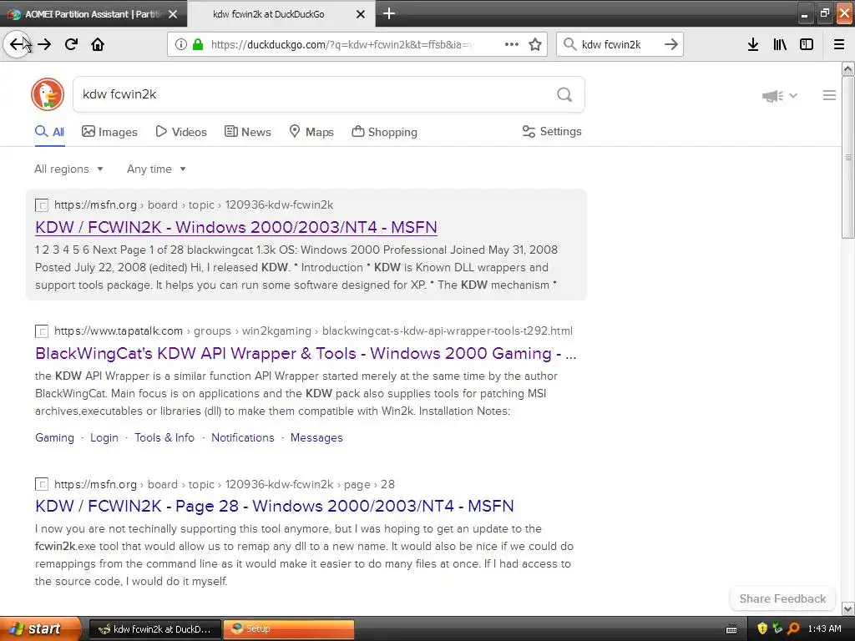Open the Notifications sitelink
Viewport: 855px width, 641px height.
click(x=243, y=437)
